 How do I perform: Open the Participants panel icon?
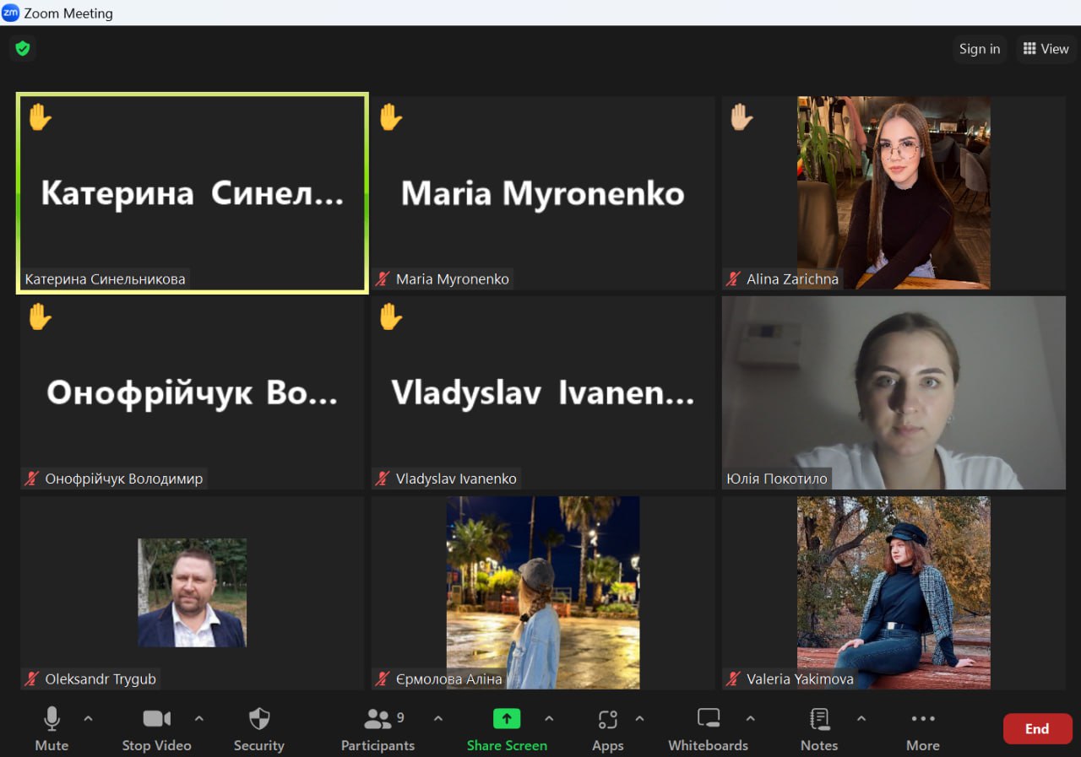pyautogui.click(x=378, y=719)
